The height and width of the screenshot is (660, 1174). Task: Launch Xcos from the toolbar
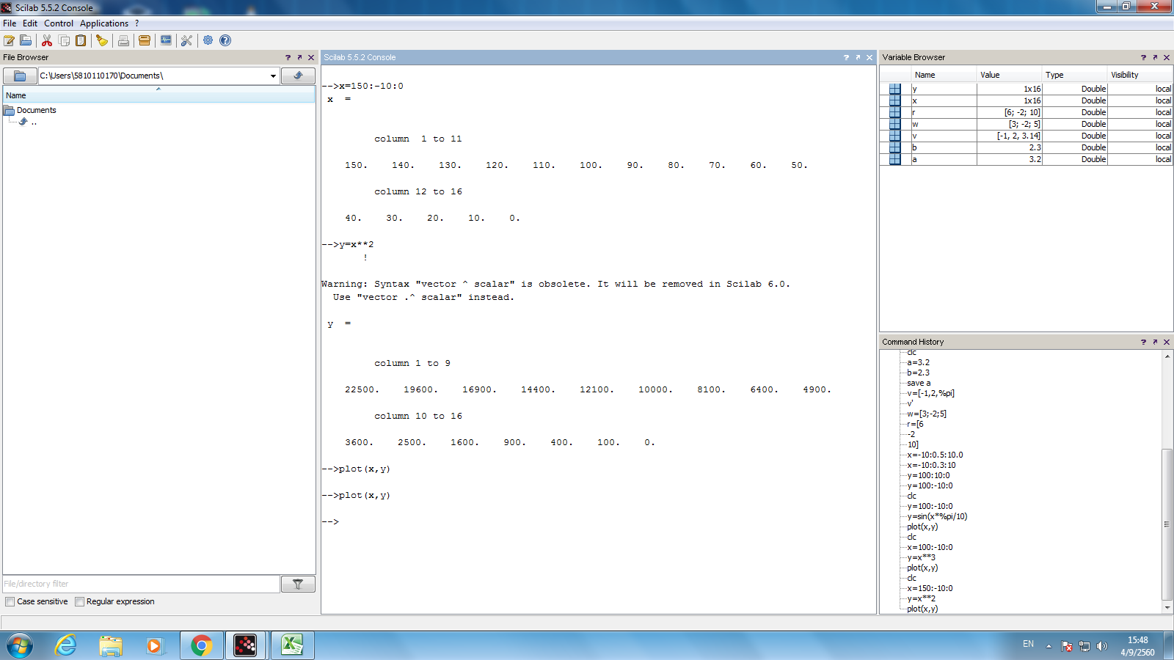coord(166,40)
